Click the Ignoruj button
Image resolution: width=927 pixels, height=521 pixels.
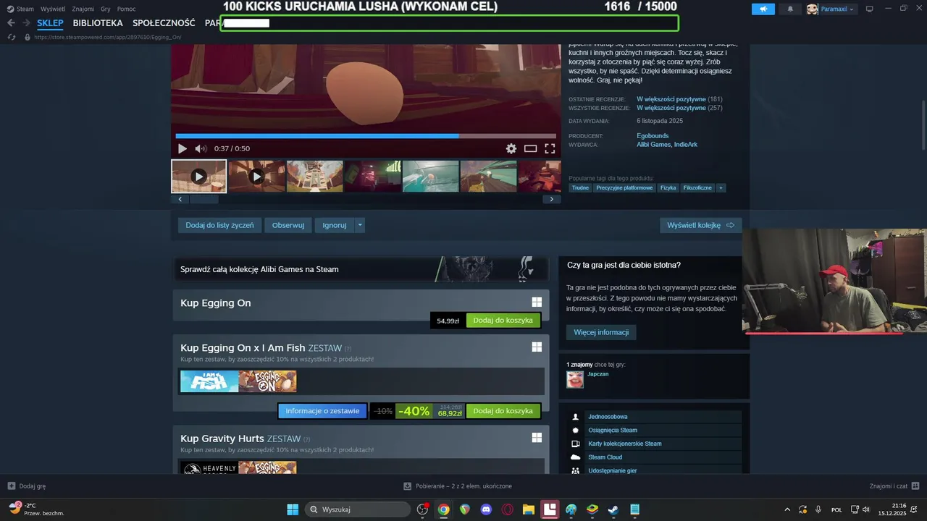click(x=335, y=225)
